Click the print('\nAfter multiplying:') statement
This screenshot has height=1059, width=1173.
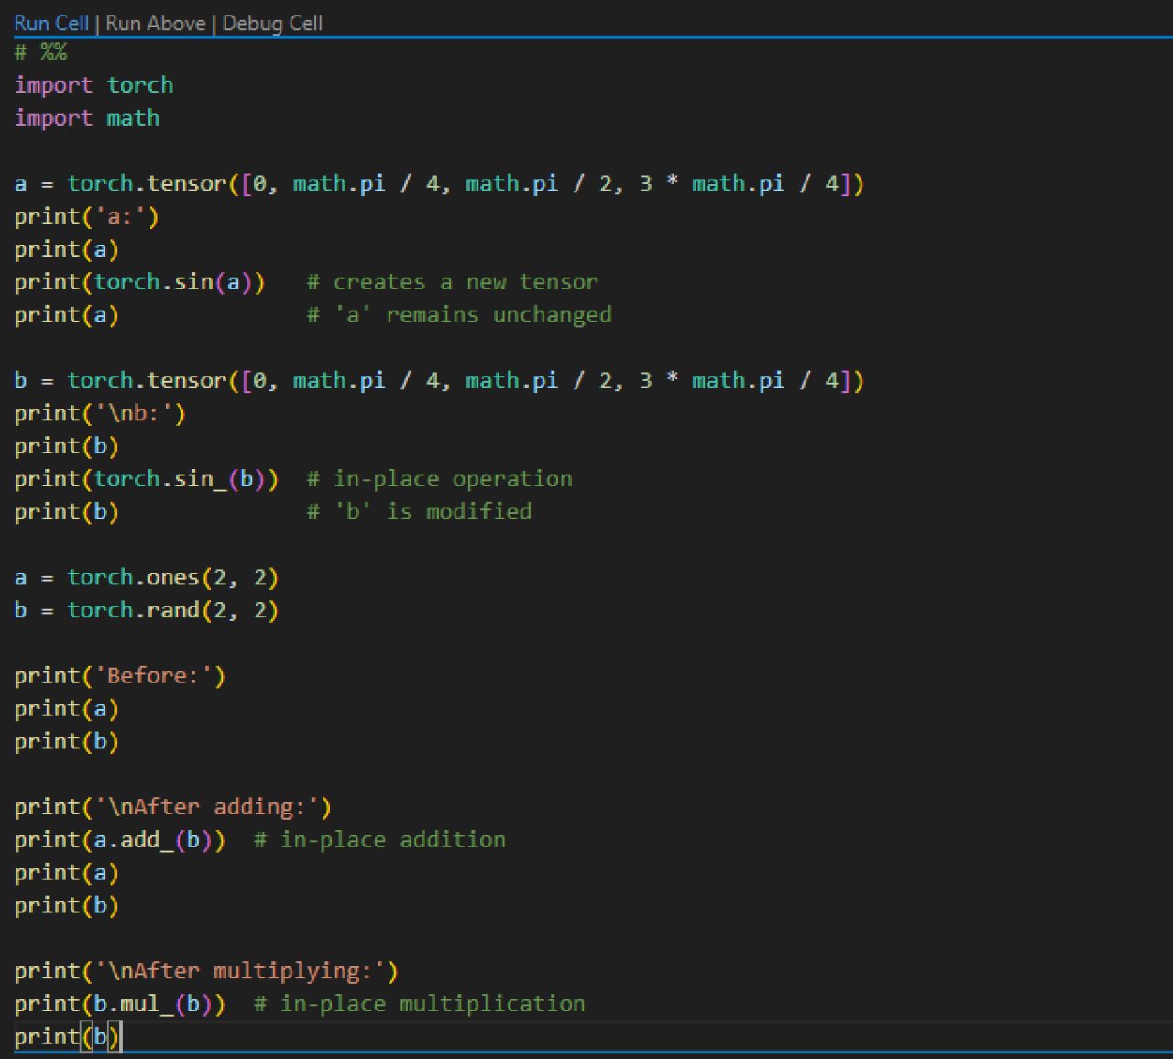(205, 971)
